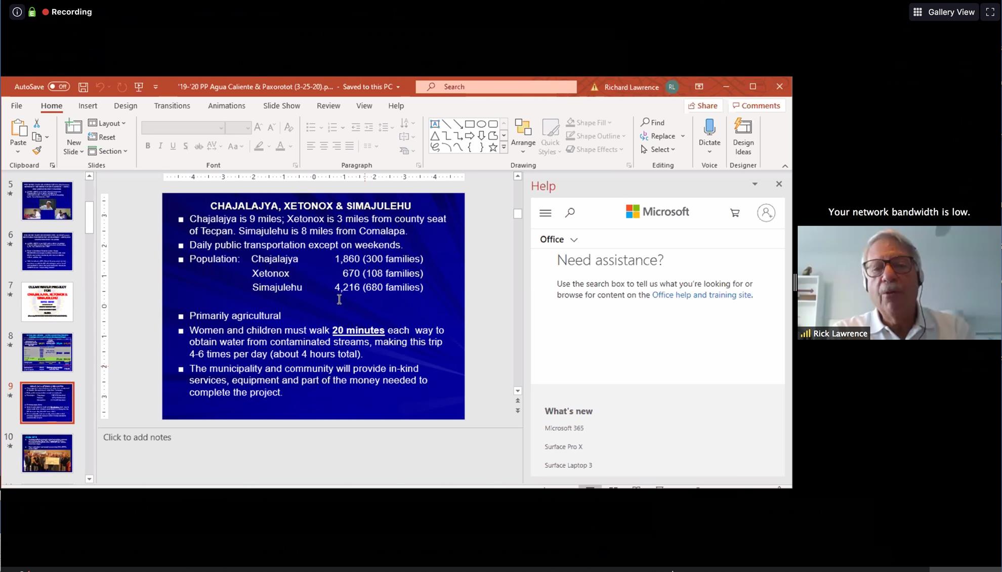Open the Office help and training site link
This screenshot has height=572, width=1002.
pyautogui.click(x=701, y=295)
